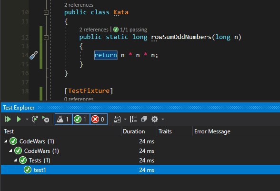
Task: Collapse the nested CodeWars (1) node
Action: (10, 151)
